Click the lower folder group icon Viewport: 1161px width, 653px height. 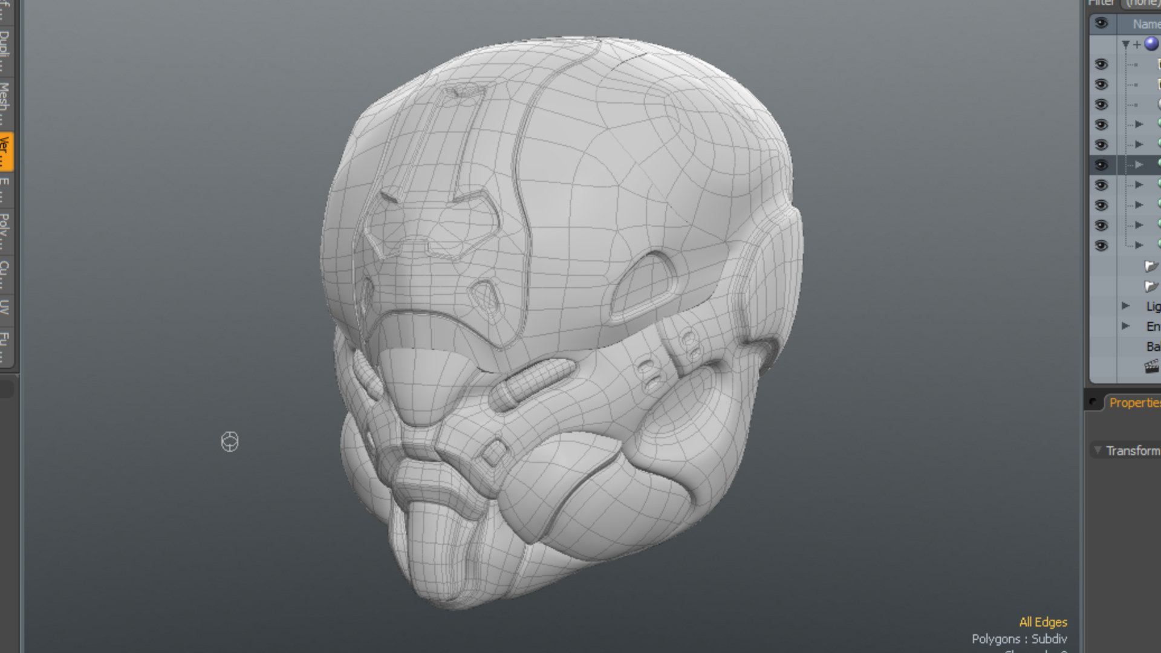[1150, 287]
